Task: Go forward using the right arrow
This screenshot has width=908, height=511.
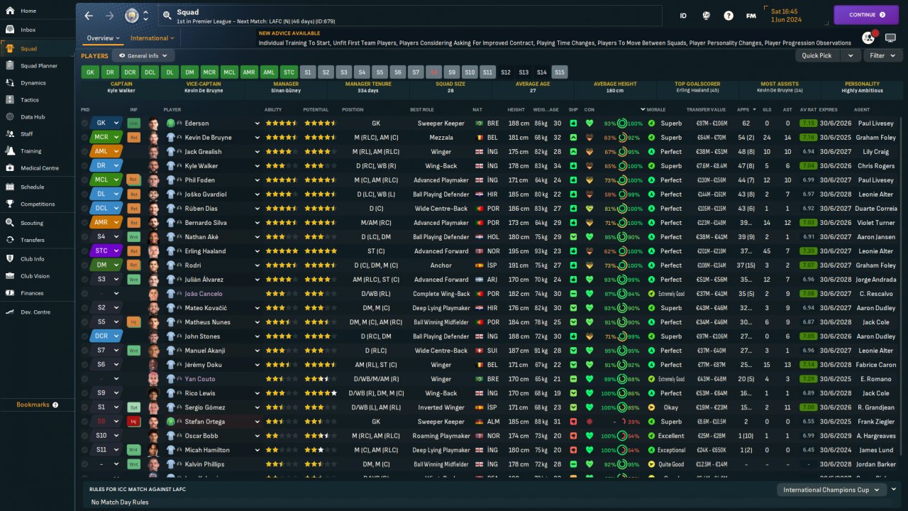Action: click(109, 16)
